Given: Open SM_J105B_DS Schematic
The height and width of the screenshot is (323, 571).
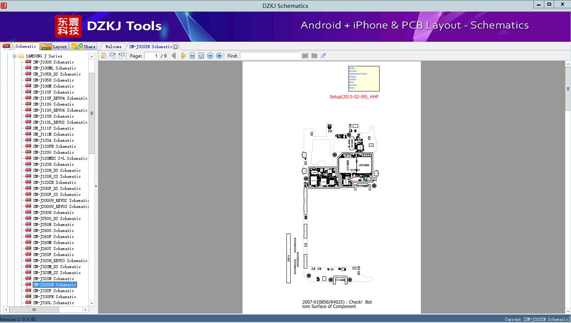Looking at the screenshot, I should coord(57,74).
